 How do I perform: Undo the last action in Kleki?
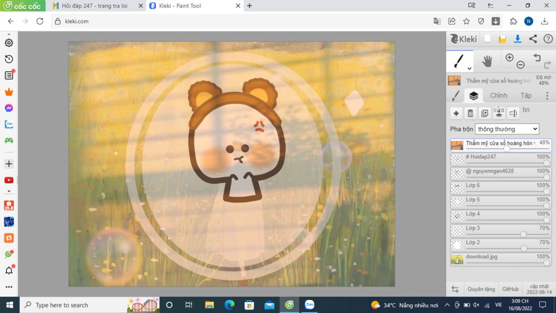coord(537,58)
